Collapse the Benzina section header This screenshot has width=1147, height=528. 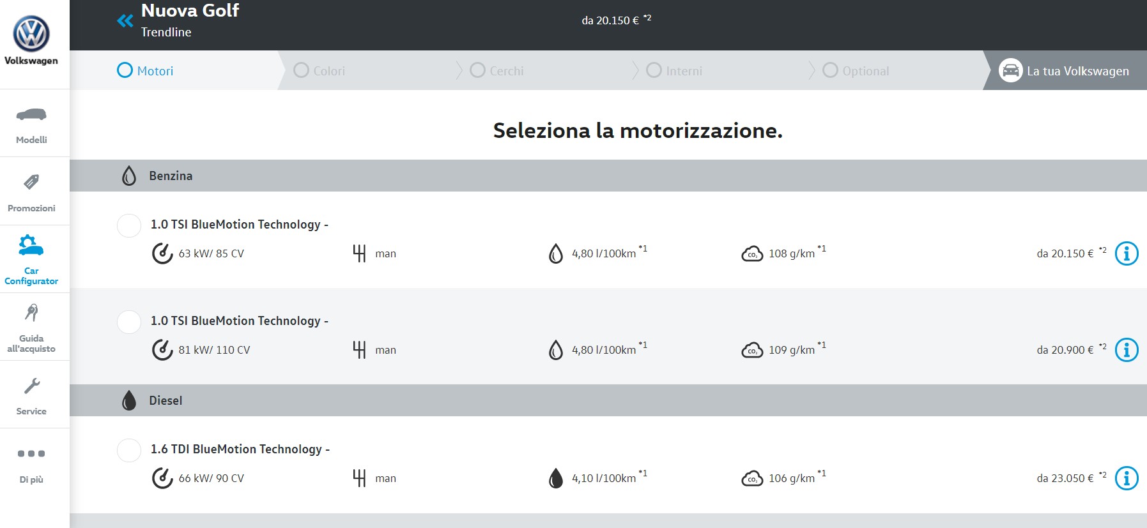pyautogui.click(x=171, y=176)
